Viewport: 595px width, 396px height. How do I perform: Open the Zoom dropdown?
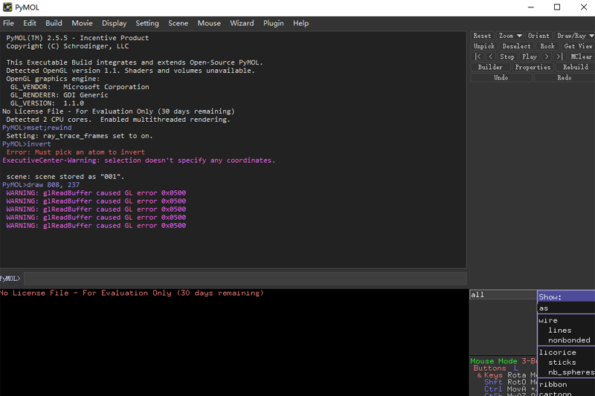click(x=510, y=36)
